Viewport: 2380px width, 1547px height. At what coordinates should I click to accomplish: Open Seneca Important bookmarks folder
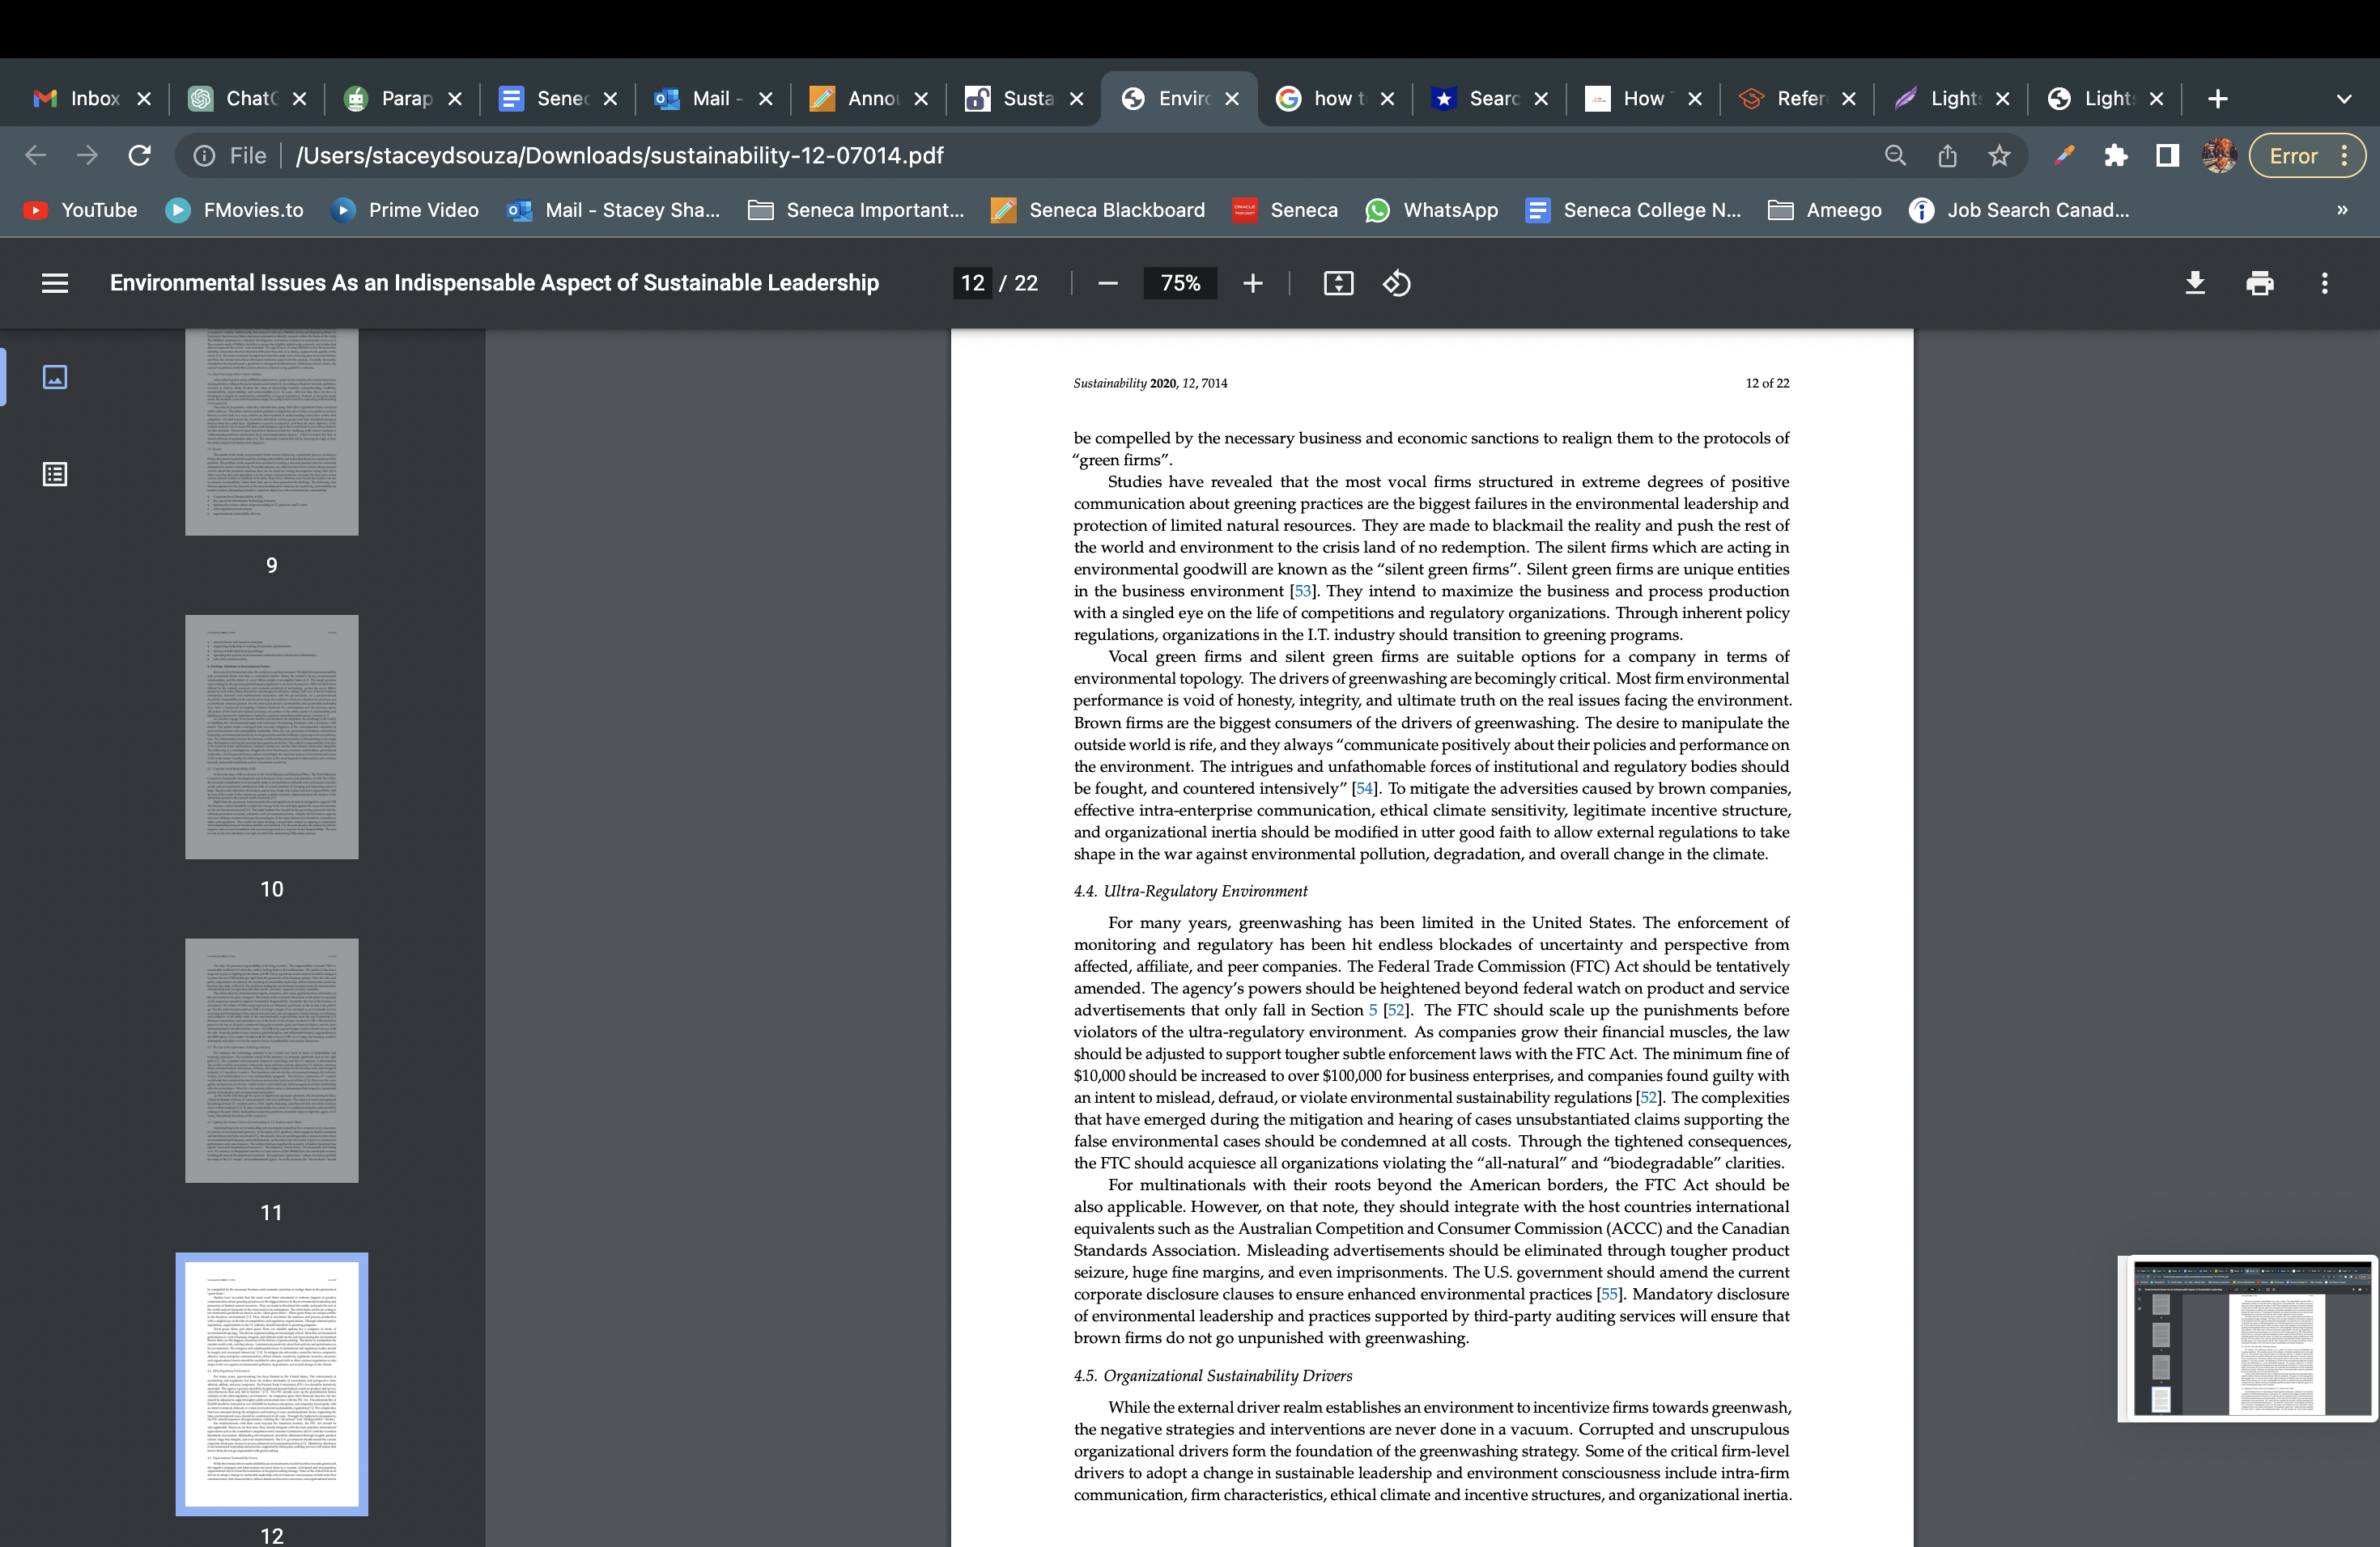pos(856,211)
